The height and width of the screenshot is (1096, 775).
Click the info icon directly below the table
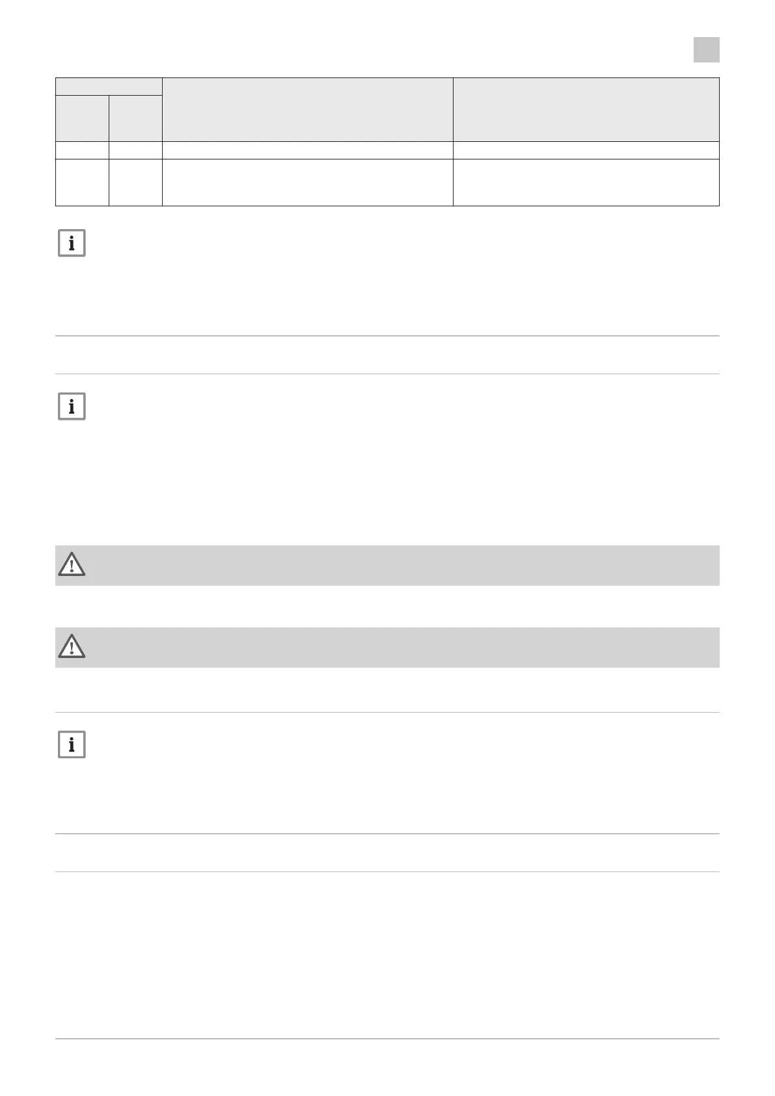coord(72,243)
